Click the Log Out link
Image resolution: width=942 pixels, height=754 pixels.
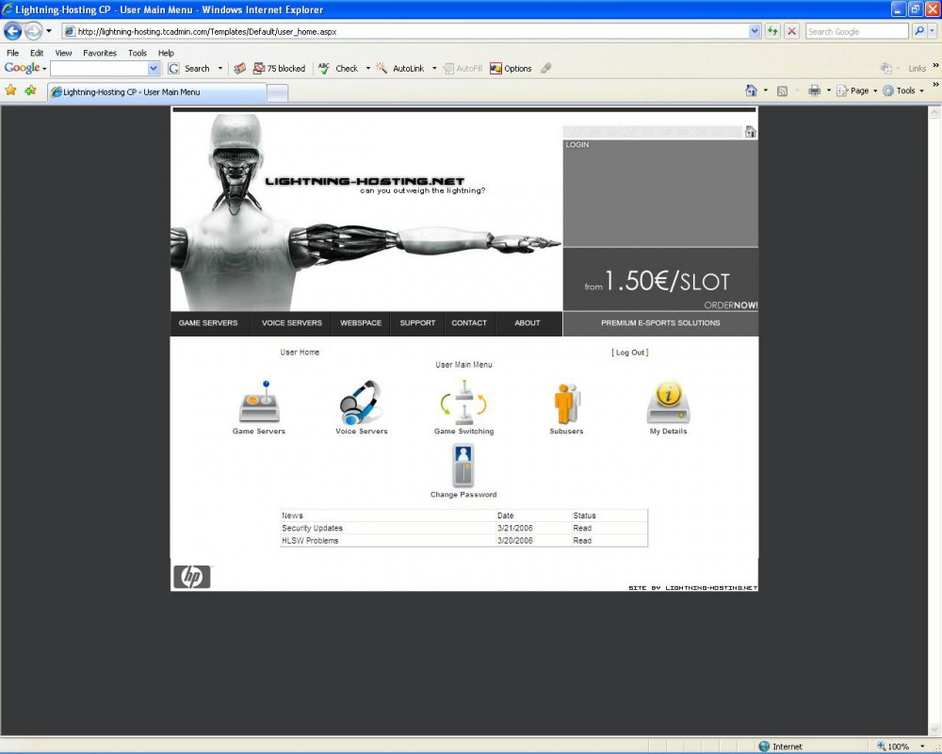point(630,352)
